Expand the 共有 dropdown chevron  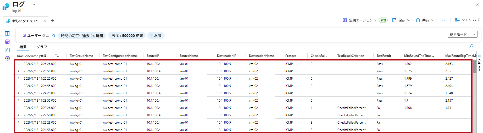[433, 20]
